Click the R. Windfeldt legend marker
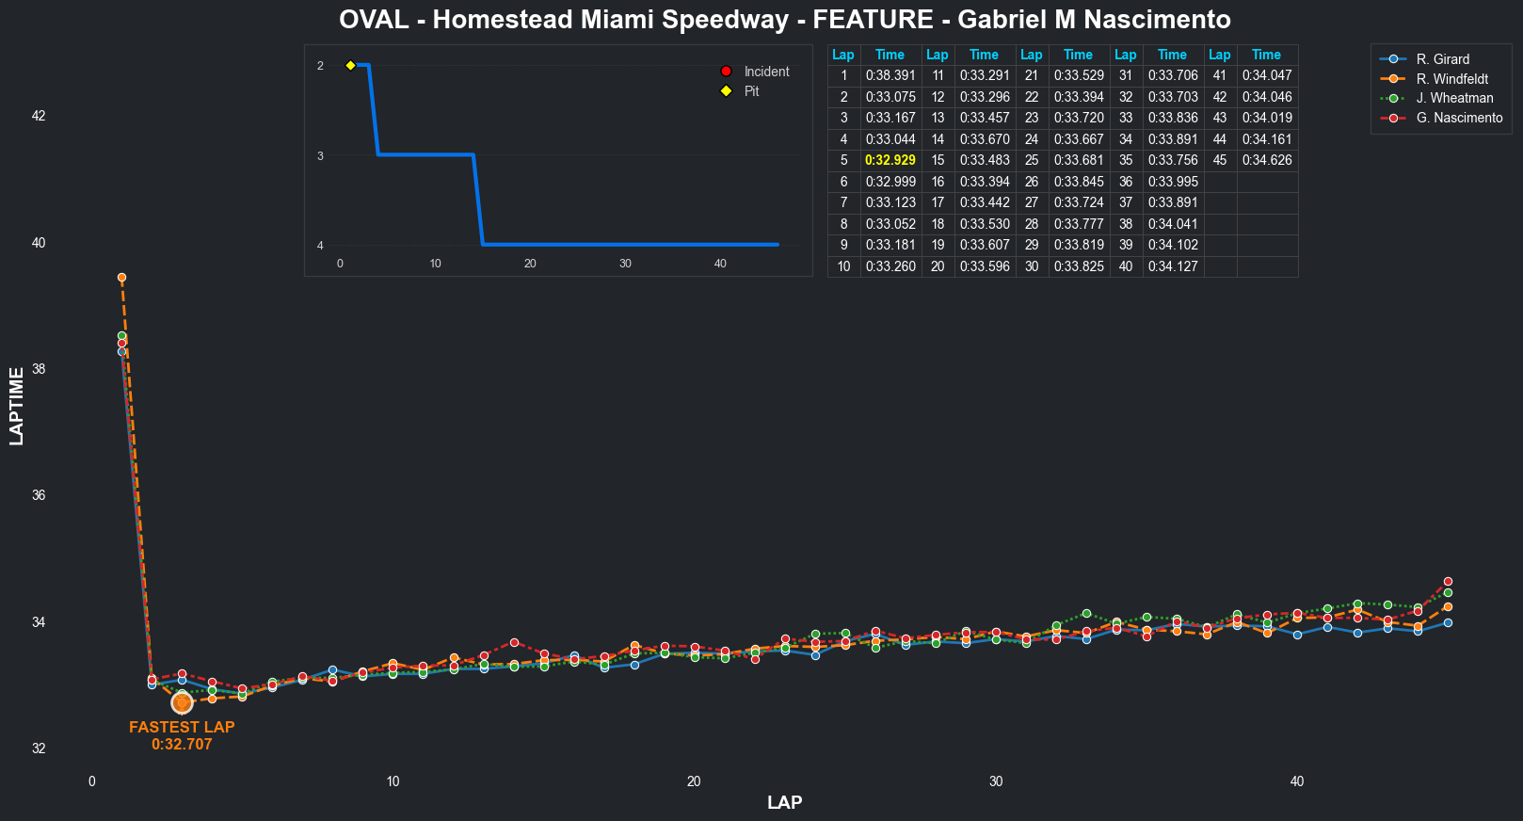Image resolution: width=1523 pixels, height=821 pixels. [x=1393, y=79]
